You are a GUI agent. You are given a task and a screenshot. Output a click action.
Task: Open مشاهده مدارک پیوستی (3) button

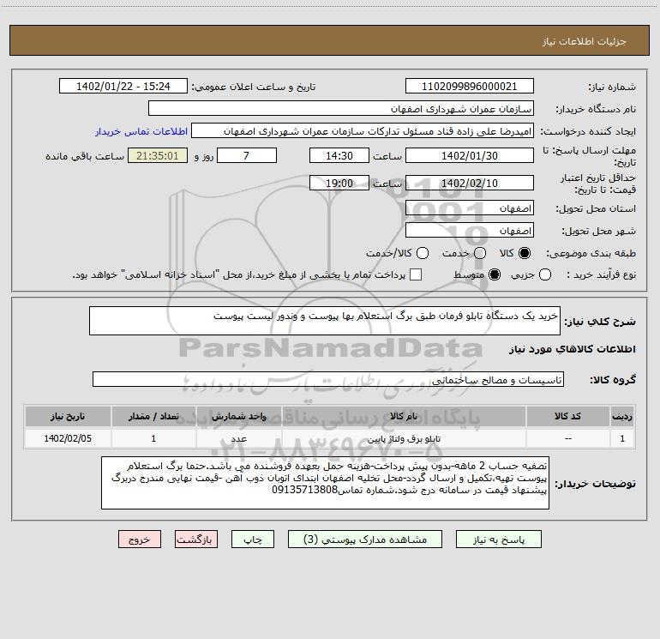coord(365,540)
